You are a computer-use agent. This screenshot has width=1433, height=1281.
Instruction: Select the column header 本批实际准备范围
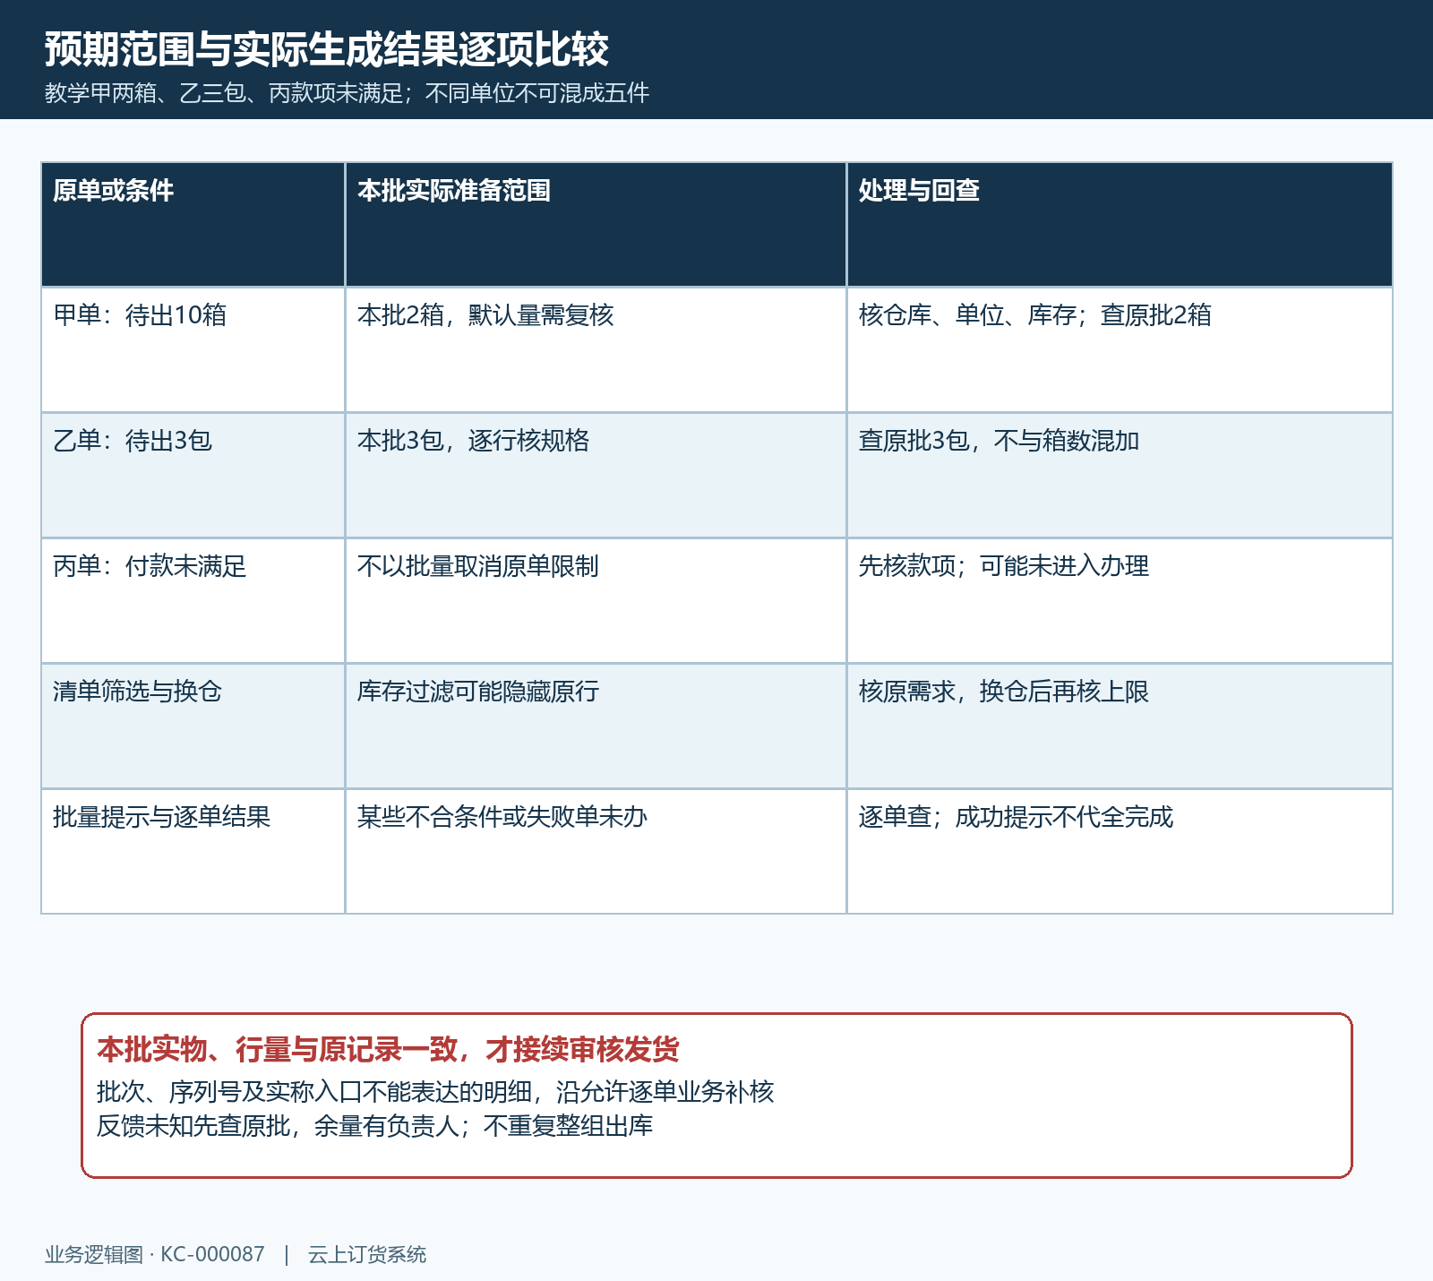[596, 225]
